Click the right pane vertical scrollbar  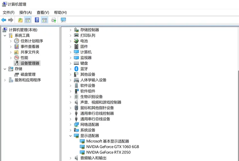tap(238, 97)
